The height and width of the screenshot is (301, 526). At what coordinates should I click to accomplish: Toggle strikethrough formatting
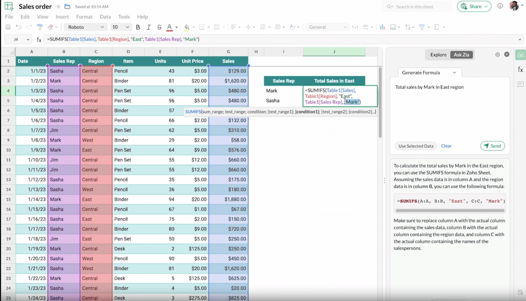coord(159,27)
